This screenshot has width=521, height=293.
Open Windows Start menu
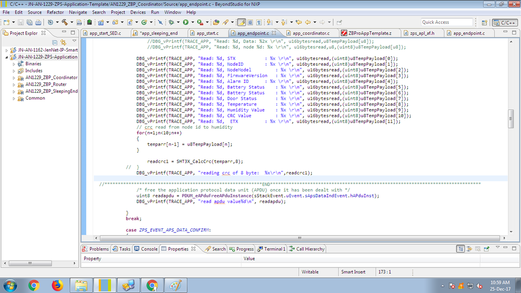(x=10, y=285)
